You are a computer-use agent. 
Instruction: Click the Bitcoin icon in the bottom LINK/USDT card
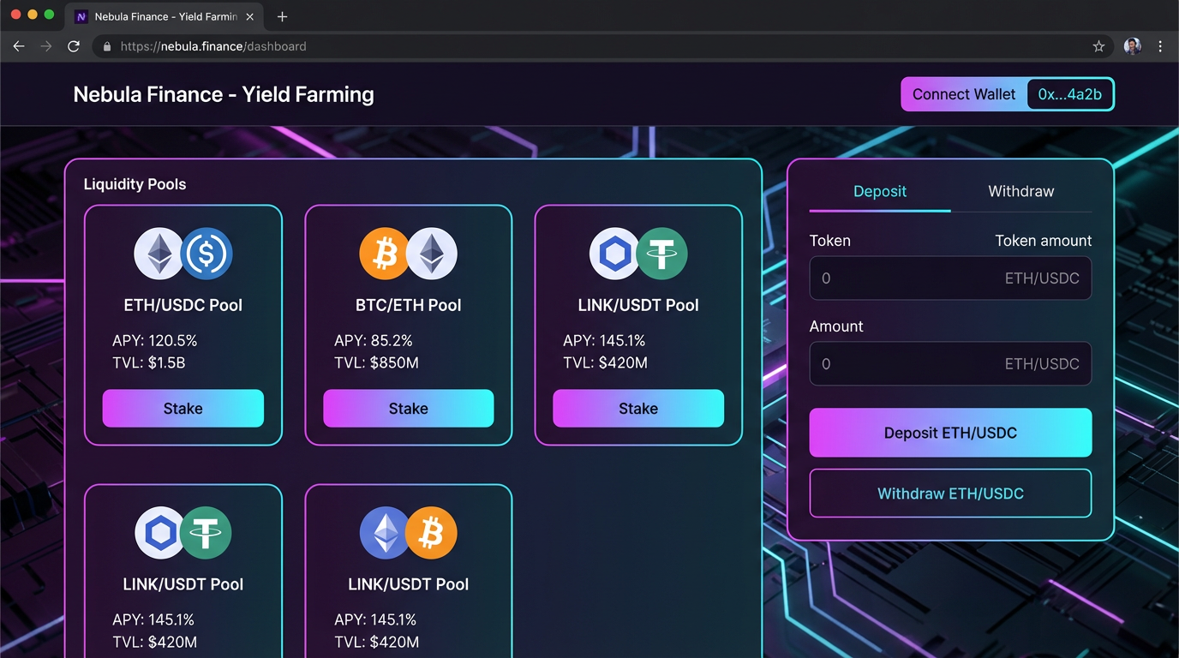[x=432, y=532]
